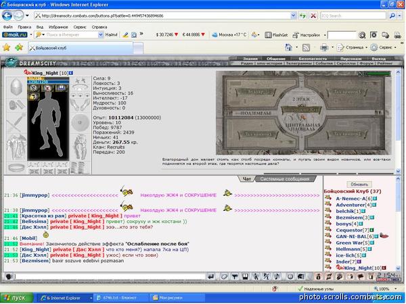This screenshot has height=304, width=406.
Task: Click the walking man icon in chat toolbar
Action: [x=256, y=276]
